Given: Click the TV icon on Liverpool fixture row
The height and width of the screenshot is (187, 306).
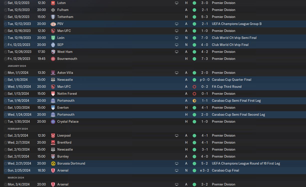Looking at the screenshot, I should (177, 136).
